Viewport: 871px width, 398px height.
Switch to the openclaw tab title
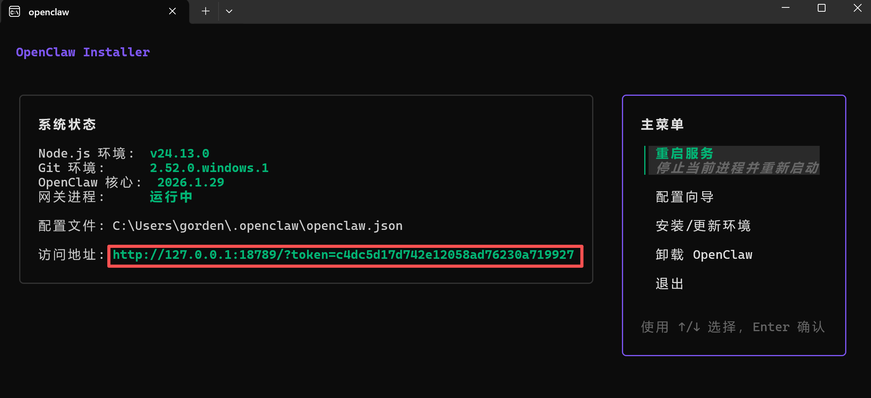pos(49,12)
